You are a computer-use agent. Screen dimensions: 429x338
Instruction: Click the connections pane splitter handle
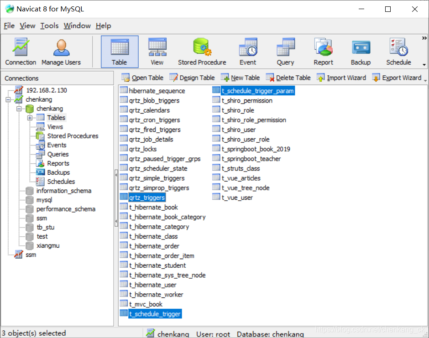coord(116,198)
